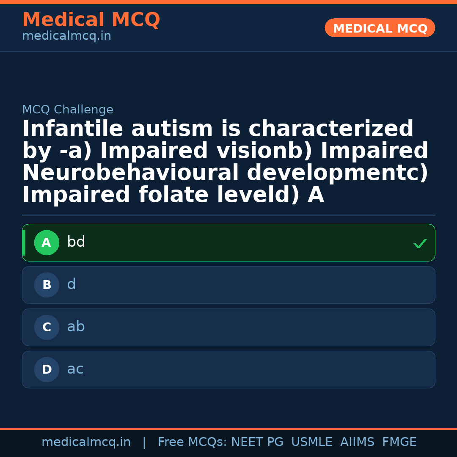The width and height of the screenshot is (457, 457).
Task: Click the orange "Medical MCQ" header title
Action: 91,20
